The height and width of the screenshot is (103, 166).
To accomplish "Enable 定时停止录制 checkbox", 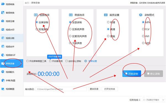I will 66,61.
